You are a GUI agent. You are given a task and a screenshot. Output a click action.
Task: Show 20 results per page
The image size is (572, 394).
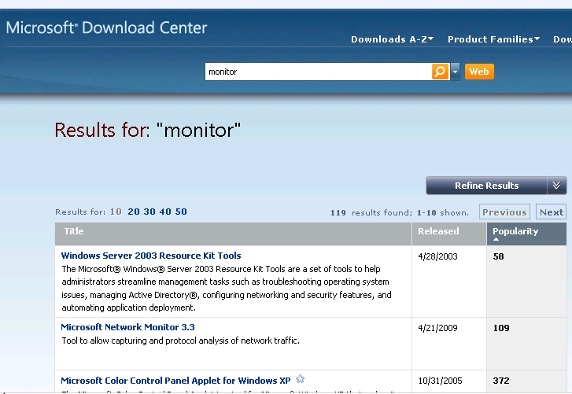pyautogui.click(x=134, y=212)
